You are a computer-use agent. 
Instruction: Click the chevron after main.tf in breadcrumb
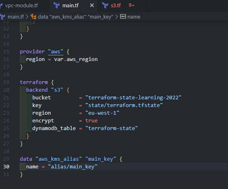point(27,17)
